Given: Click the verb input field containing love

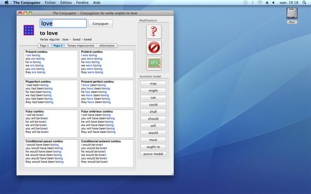Looking at the screenshot, I should (x=63, y=24).
